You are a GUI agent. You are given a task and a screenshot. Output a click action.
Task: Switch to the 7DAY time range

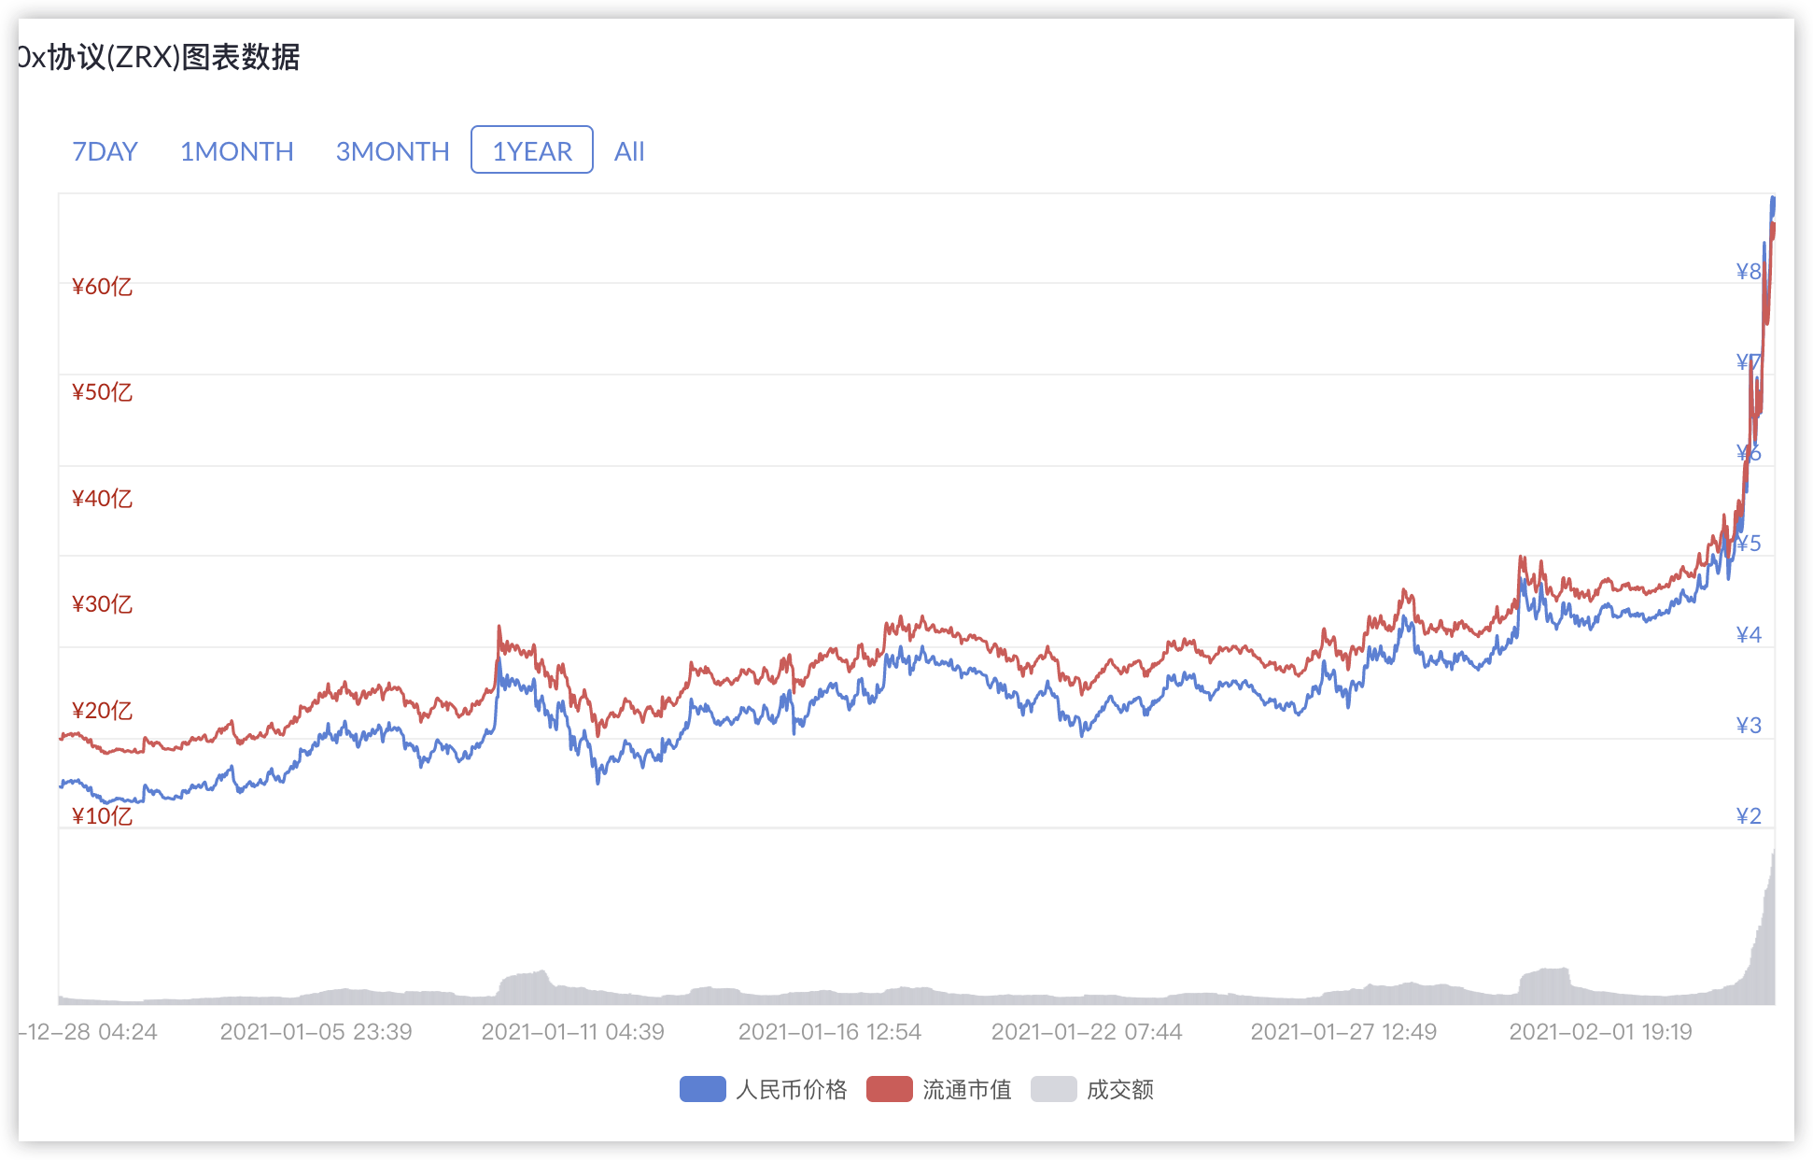[x=105, y=150]
